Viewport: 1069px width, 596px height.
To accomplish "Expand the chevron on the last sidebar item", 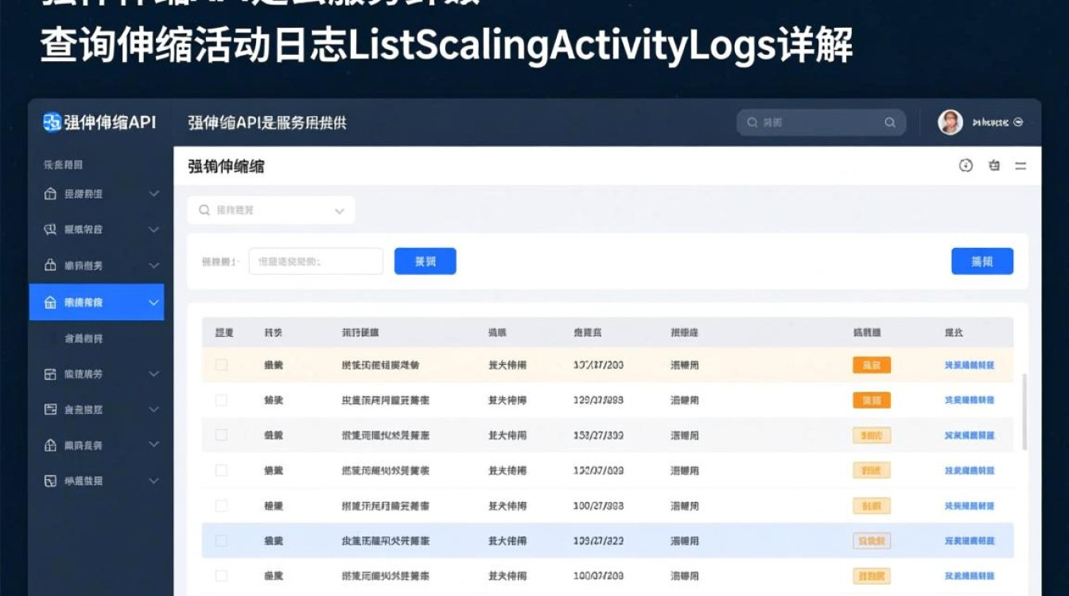I will pyautogui.click(x=154, y=480).
